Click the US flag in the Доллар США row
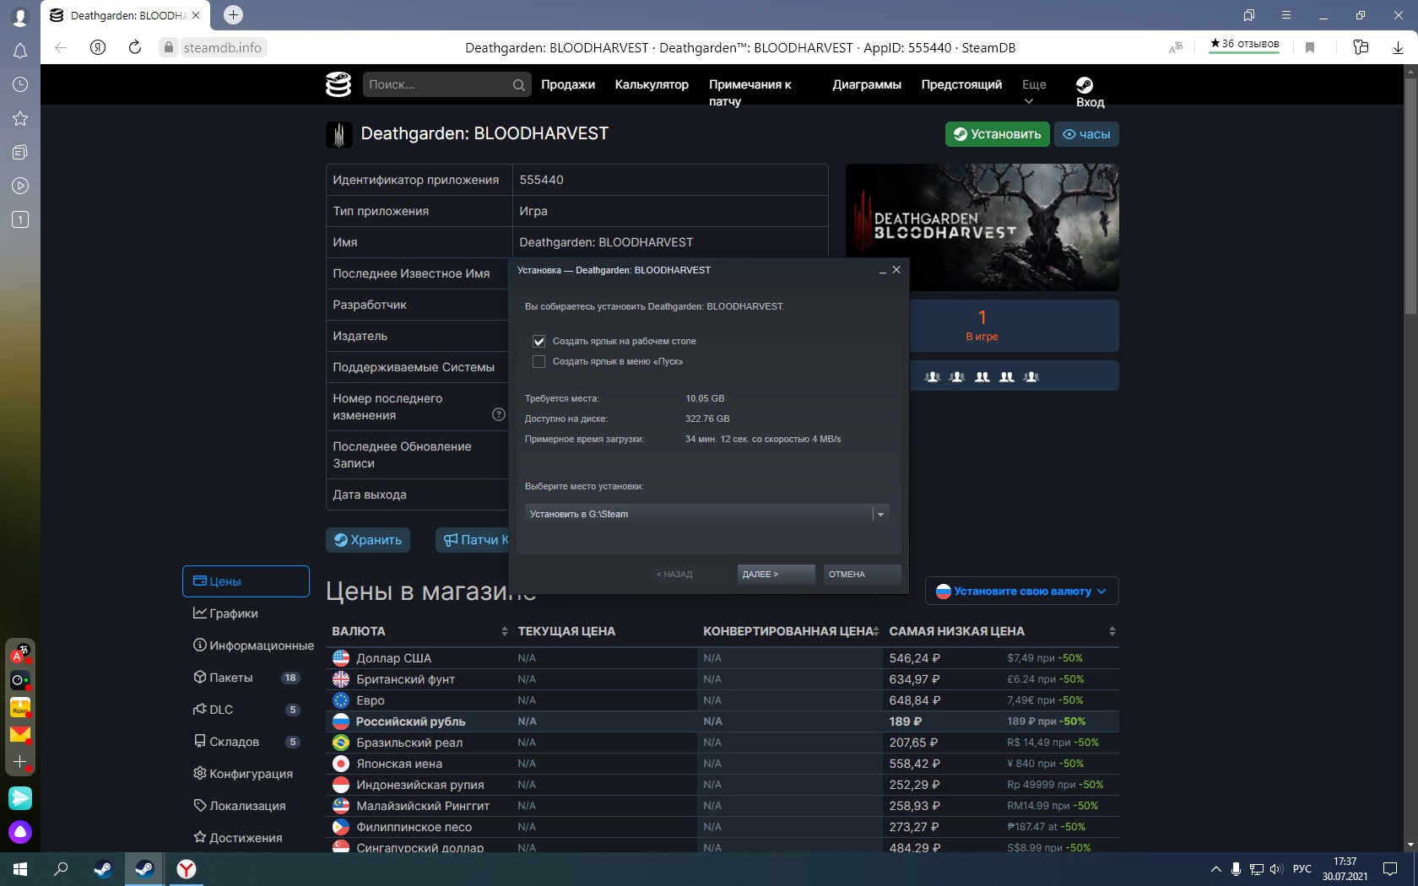The width and height of the screenshot is (1418, 886). [341, 658]
